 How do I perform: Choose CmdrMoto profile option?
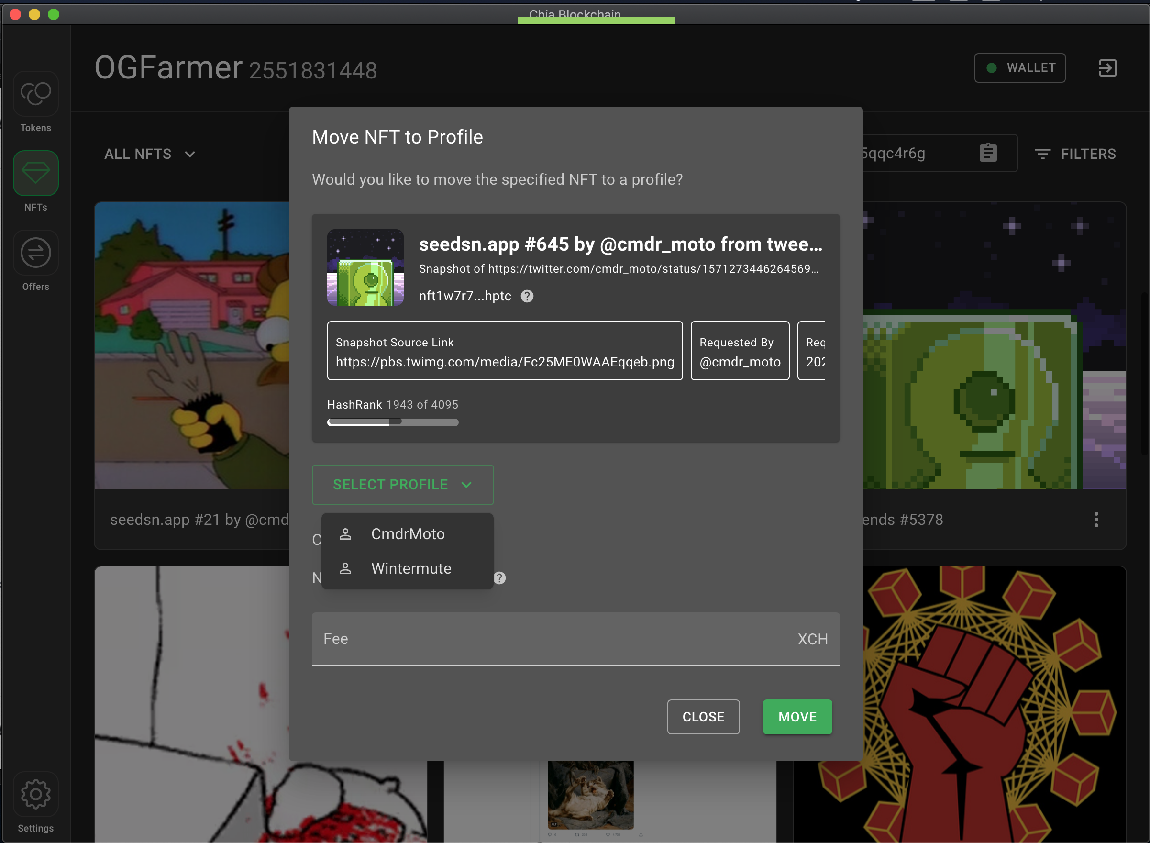tap(408, 534)
